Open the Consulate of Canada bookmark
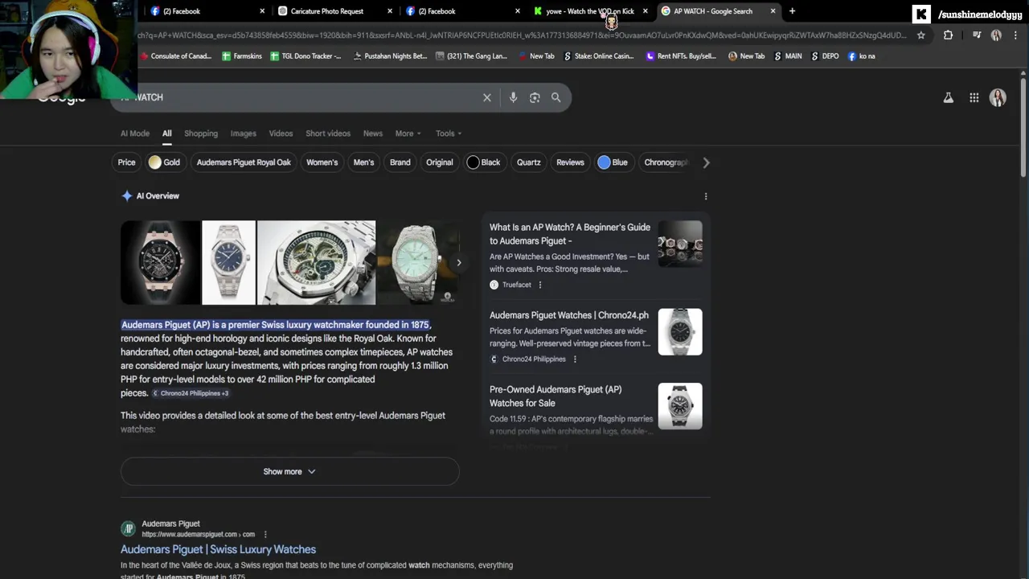This screenshot has width=1029, height=579. (x=175, y=56)
